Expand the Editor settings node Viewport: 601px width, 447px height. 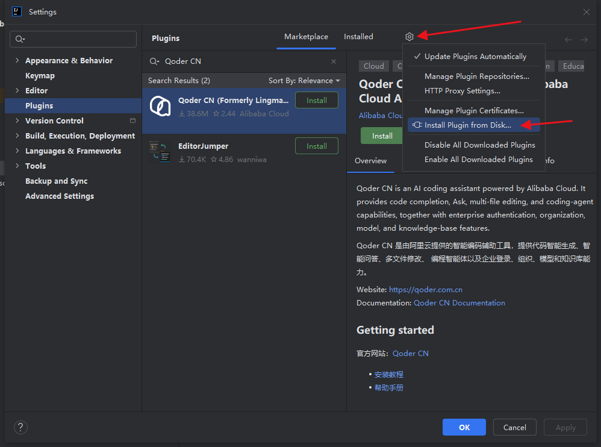pyautogui.click(x=17, y=90)
